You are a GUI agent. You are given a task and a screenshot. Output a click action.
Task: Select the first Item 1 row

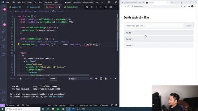(158, 33)
